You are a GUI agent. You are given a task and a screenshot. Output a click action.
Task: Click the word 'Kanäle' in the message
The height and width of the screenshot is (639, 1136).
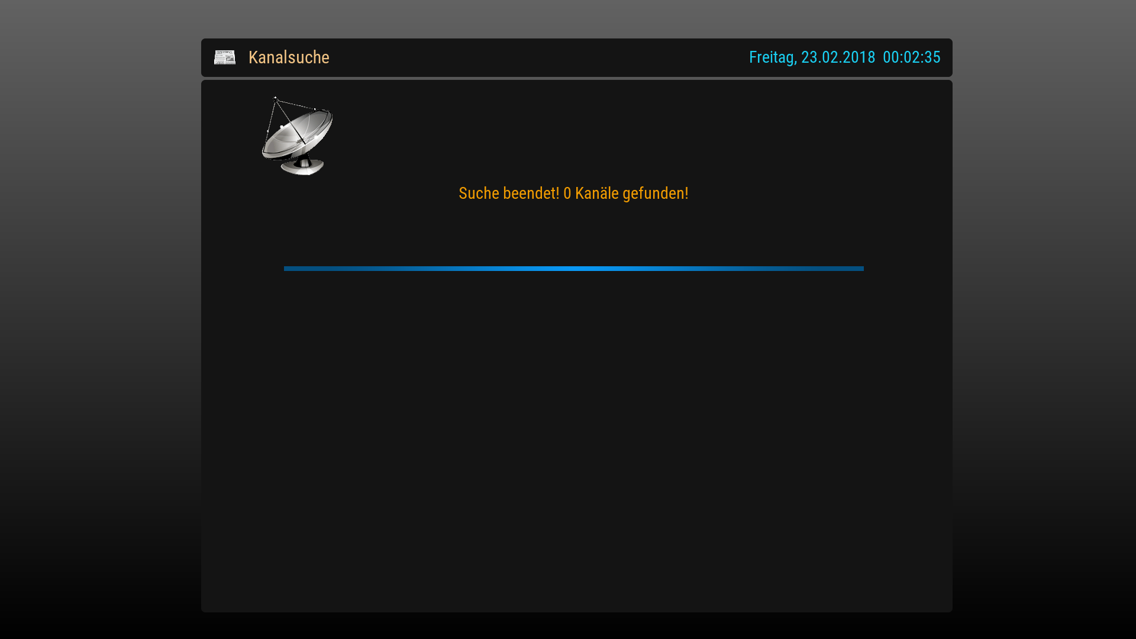(x=596, y=193)
